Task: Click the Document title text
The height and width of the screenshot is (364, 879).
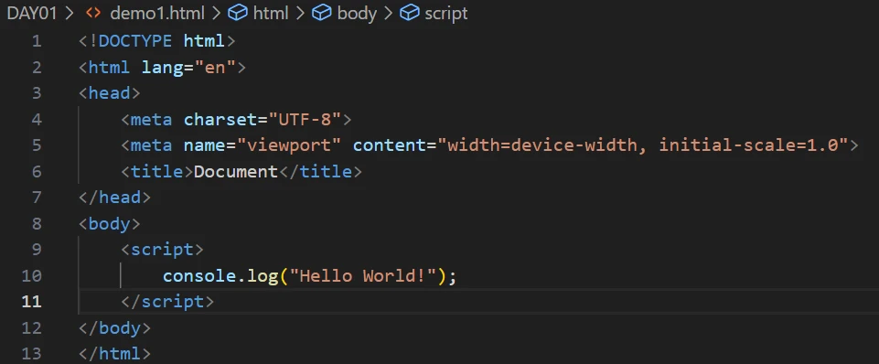Action: (x=236, y=172)
